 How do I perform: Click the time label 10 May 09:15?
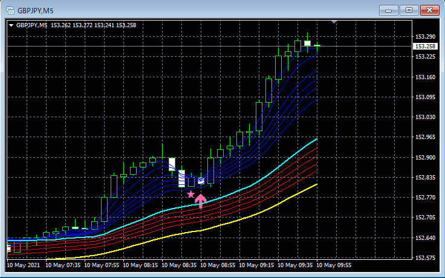[x=256, y=265]
